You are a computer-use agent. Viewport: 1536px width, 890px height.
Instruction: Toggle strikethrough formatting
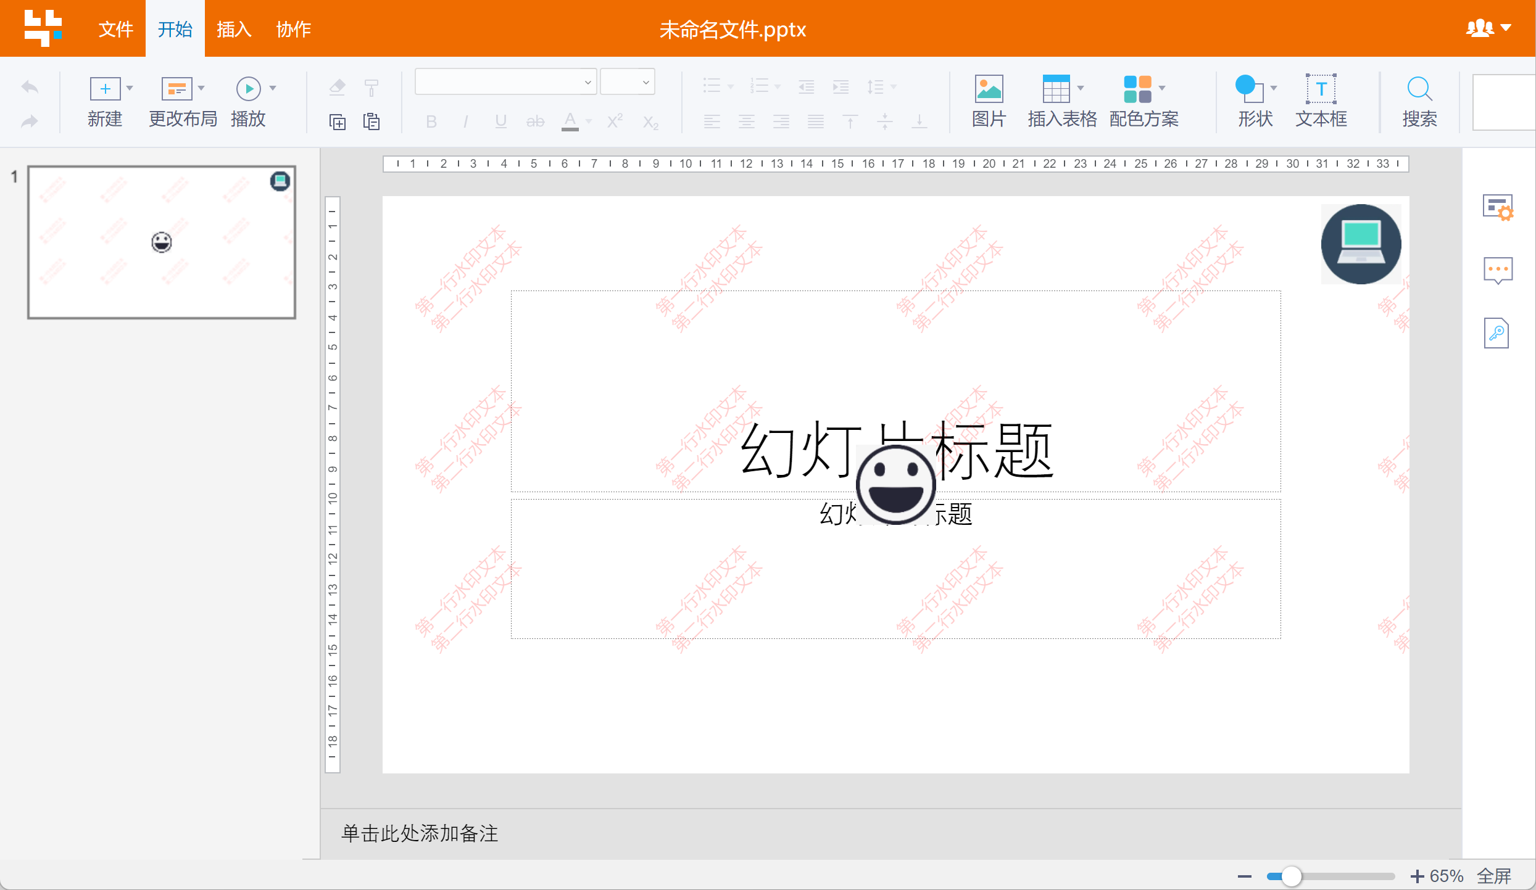535,122
